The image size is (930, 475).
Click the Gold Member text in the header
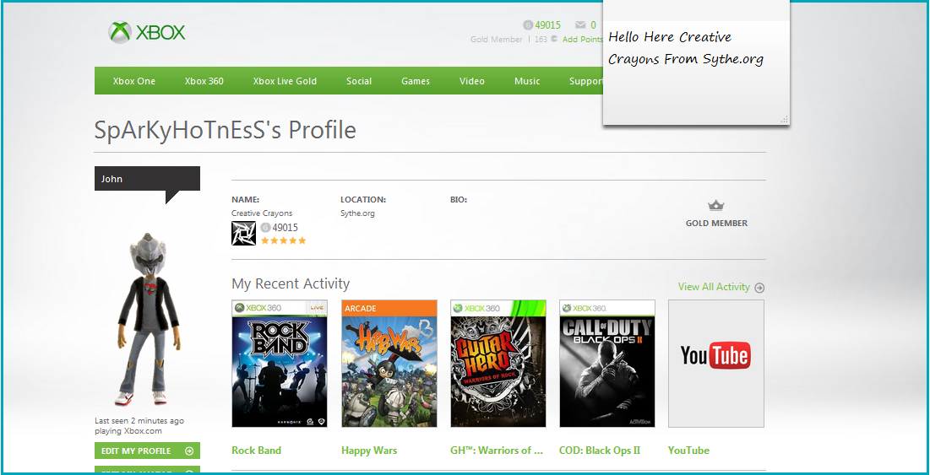[497, 40]
